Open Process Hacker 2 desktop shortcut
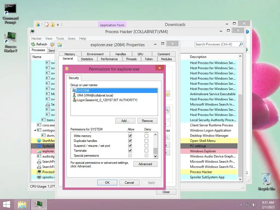The width and height of the screenshot is (280, 210). pos(10,42)
